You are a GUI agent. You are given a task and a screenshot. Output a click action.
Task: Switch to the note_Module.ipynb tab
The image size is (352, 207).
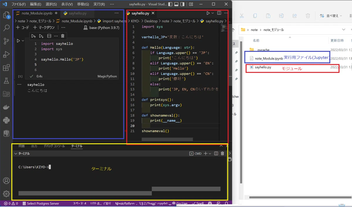tap(37, 13)
